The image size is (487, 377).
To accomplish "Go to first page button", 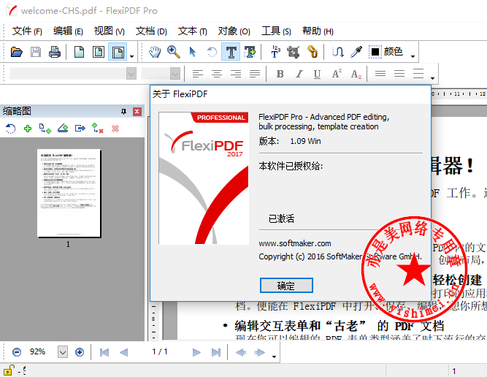I will (104, 352).
